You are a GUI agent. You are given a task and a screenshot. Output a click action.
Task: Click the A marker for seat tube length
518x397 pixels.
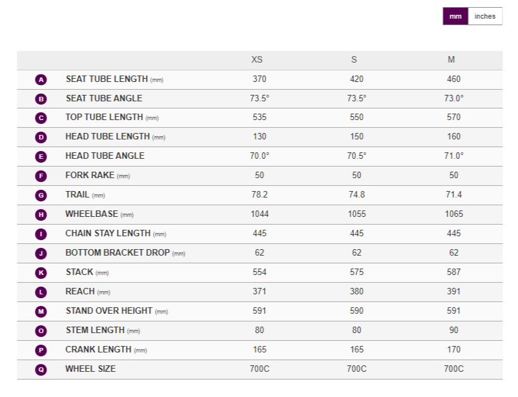41,80
